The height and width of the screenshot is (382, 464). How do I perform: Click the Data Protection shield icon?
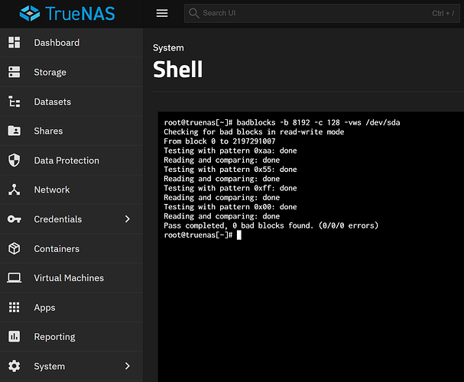point(15,160)
